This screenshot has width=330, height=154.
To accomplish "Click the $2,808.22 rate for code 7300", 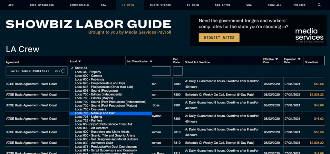I will pyautogui.click(x=316, y=95).
